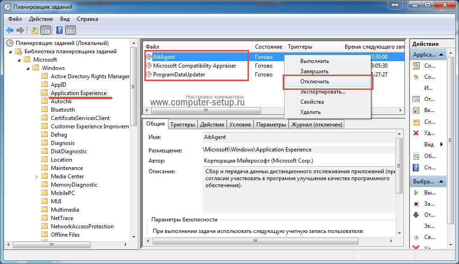This screenshot has height=264, width=459.
Task: Click the Back arrow in the toolbar
Action: coord(10,31)
